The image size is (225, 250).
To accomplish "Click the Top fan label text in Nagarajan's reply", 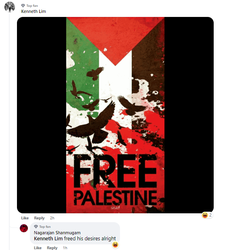I will click(x=45, y=227).
